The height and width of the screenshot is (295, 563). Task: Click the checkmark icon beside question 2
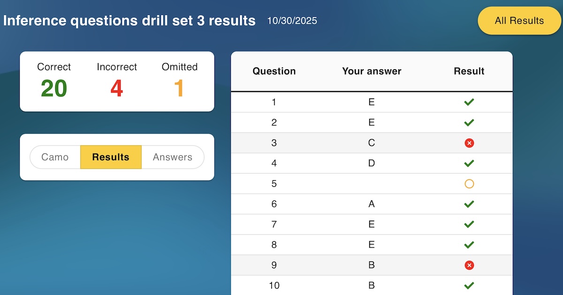tap(469, 122)
